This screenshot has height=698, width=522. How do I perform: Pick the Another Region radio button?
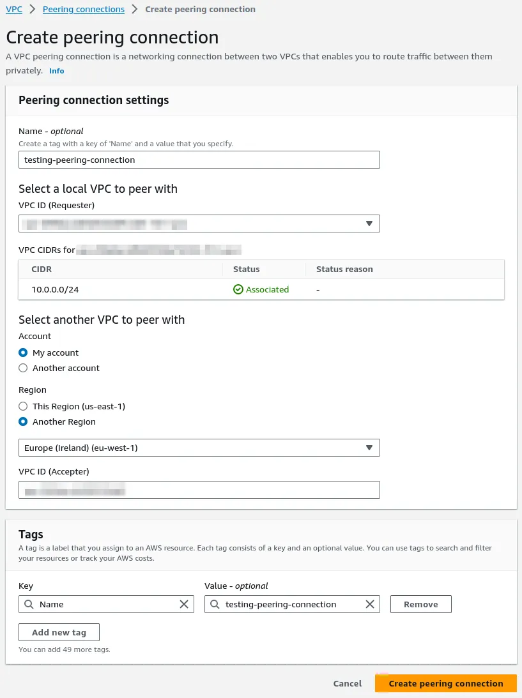click(23, 421)
